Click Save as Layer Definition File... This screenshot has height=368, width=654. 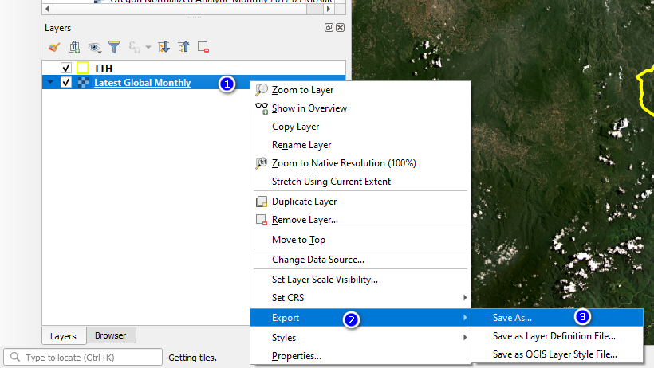pyautogui.click(x=557, y=336)
